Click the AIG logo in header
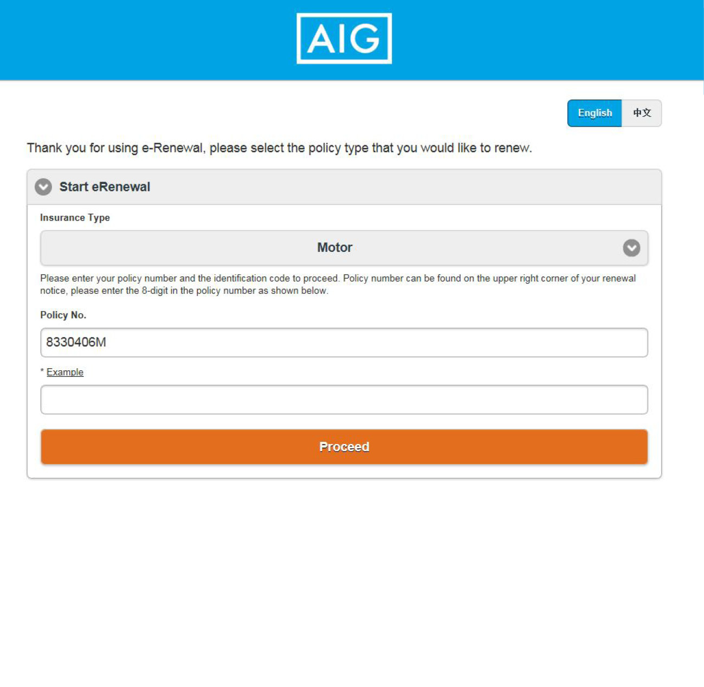Image resolution: width=704 pixels, height=687 pixels. coord(344,38)
